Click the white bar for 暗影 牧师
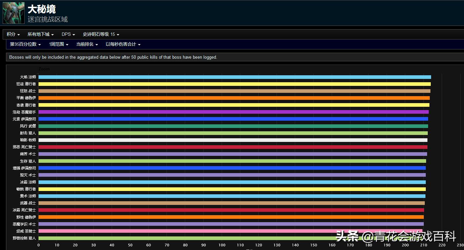The width and height of the screenshot is (464, 250). [233, 140]
